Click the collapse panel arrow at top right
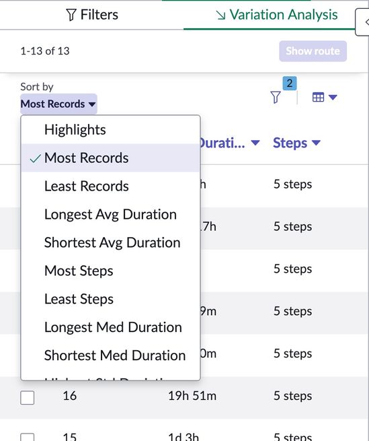This screenshot has width=369, height=441. click(364, 22)
